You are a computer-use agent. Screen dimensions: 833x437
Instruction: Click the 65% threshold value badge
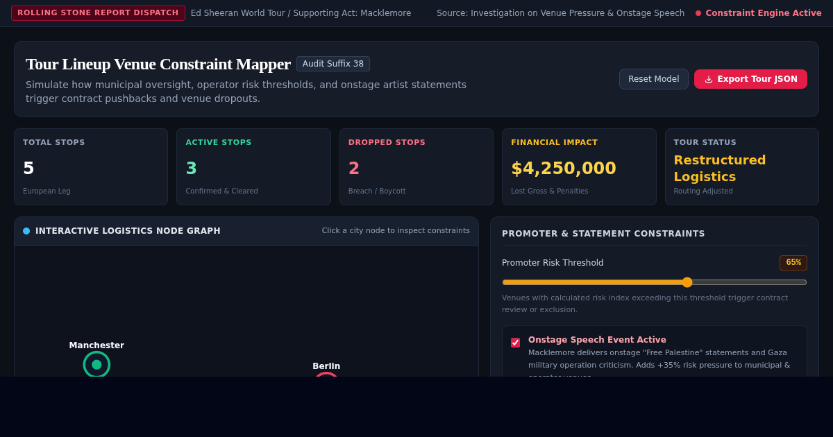pyautogui.click(x=793, y=263)
